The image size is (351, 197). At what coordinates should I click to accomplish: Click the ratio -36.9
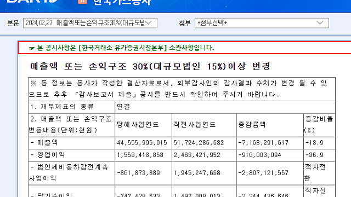point(314,155)
